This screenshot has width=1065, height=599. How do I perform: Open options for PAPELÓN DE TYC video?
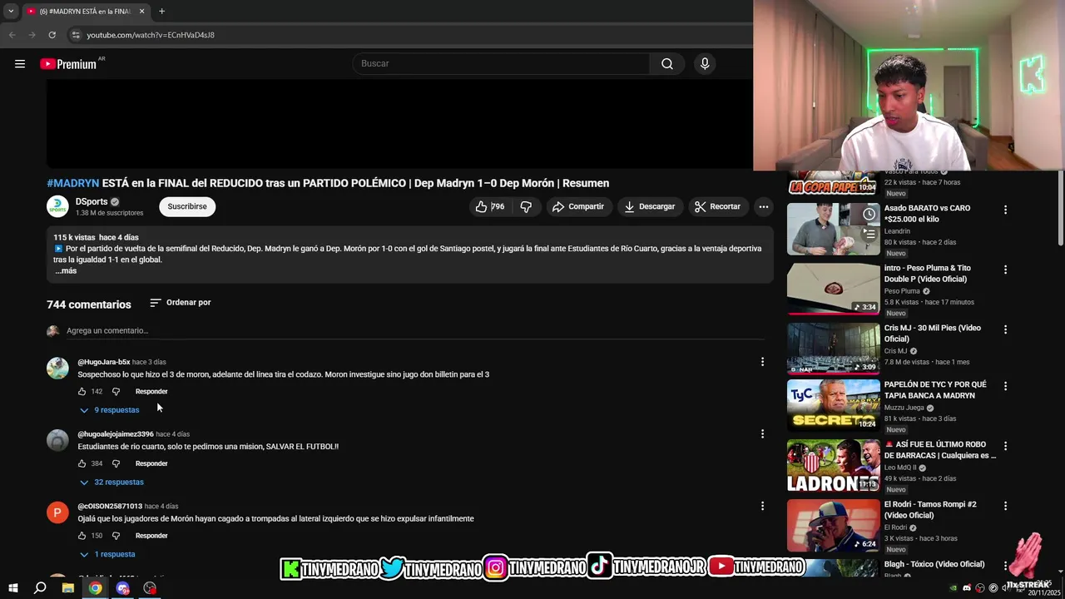pos(1005,386)
